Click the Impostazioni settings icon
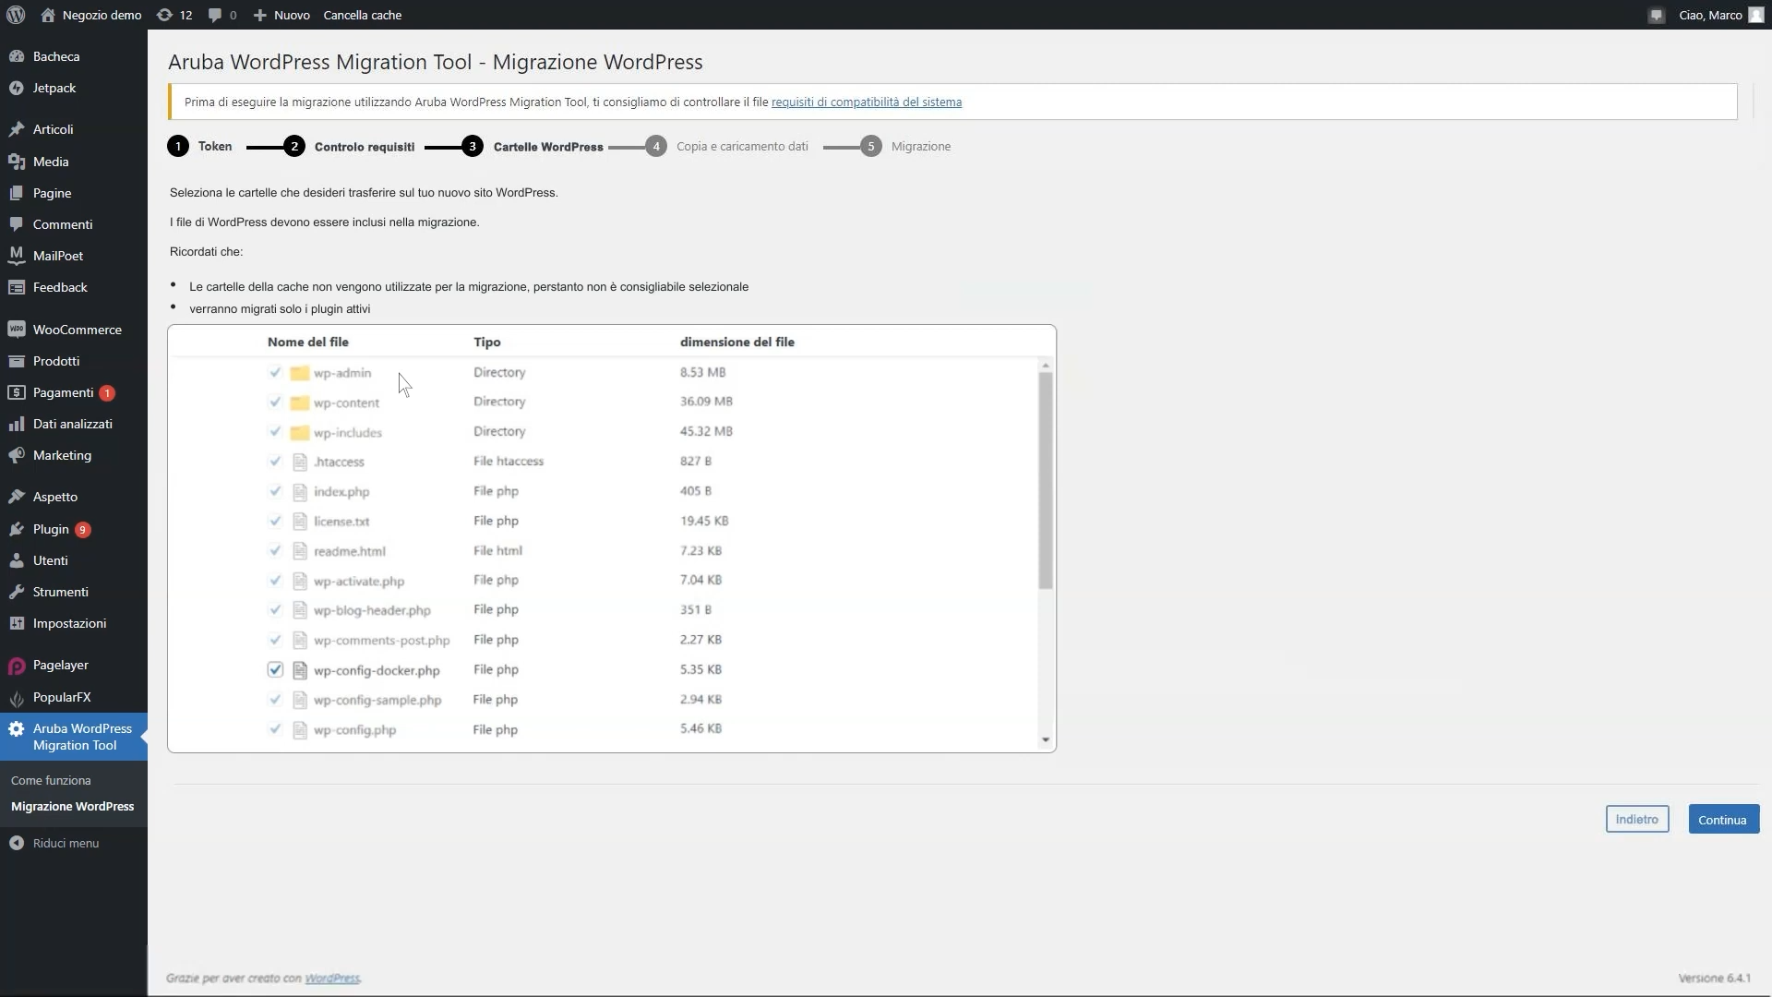The image size is (1772, 997). pyautogui.click(x=17, y=623)
